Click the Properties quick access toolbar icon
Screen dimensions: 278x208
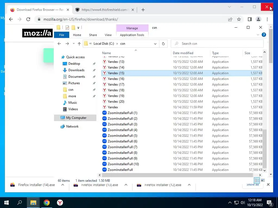click(x=67, y=28)
